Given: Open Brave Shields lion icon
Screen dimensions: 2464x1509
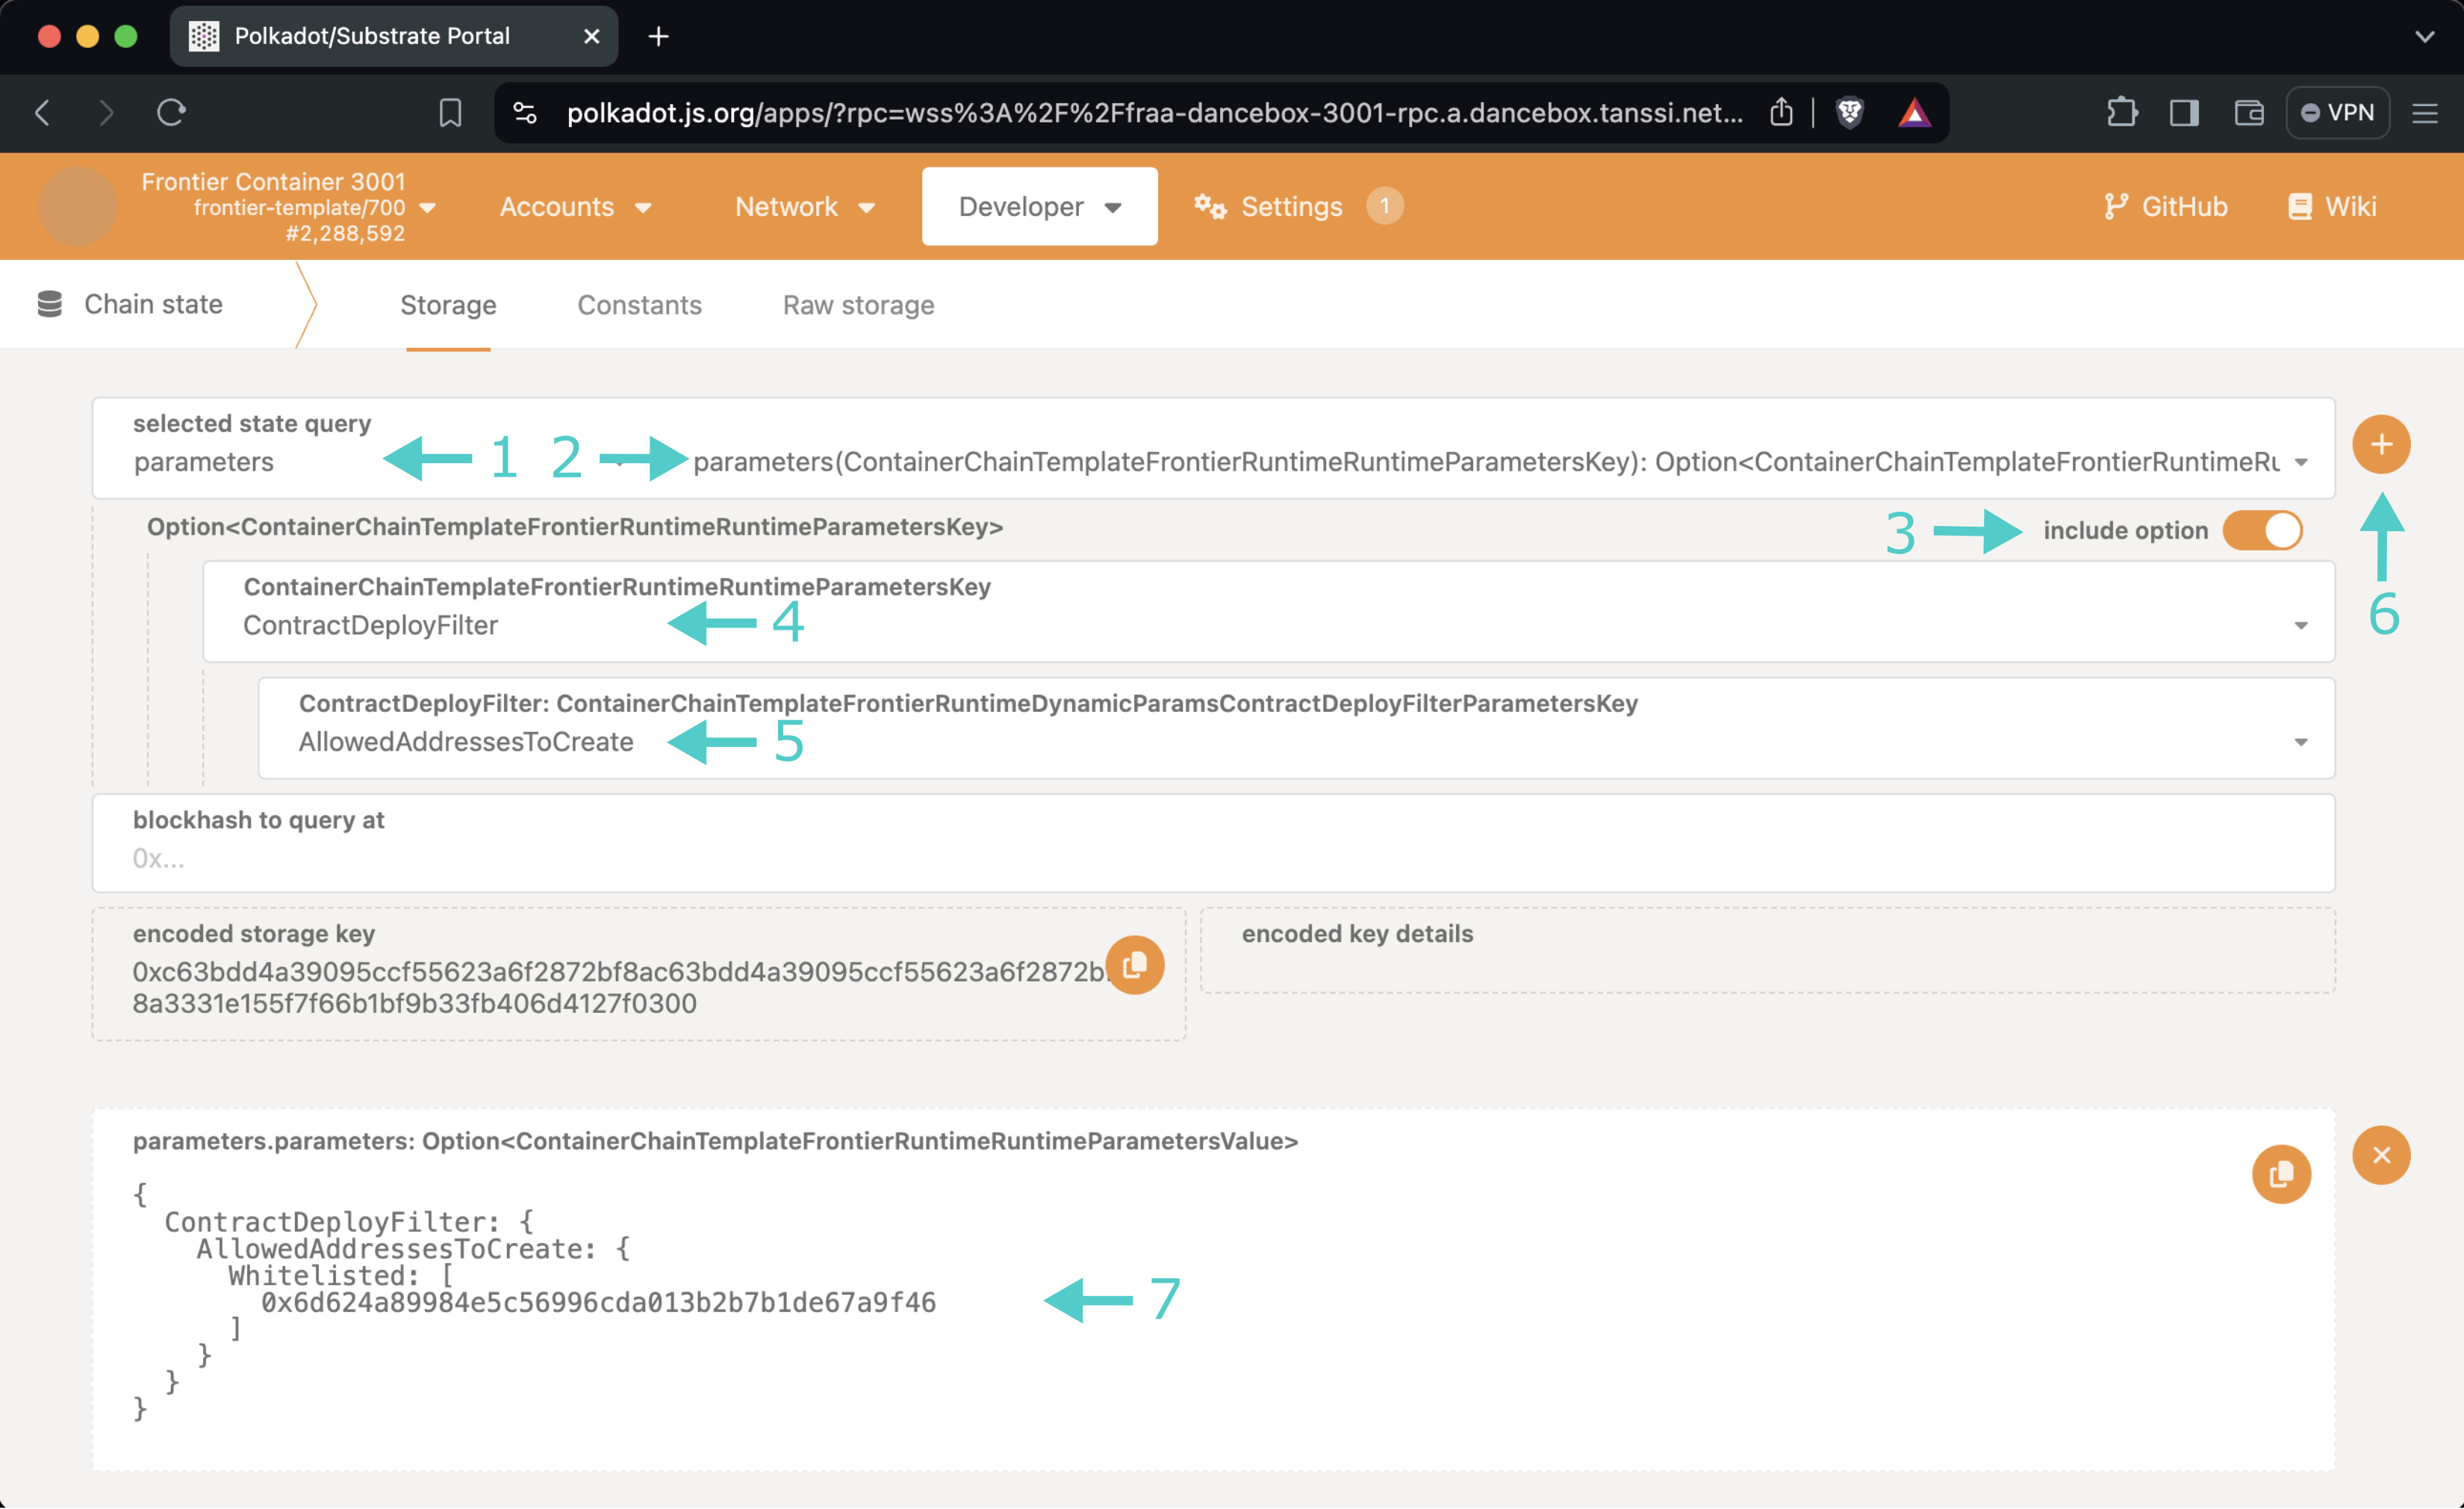Looking at the screenshot, I should [1849, 112].
